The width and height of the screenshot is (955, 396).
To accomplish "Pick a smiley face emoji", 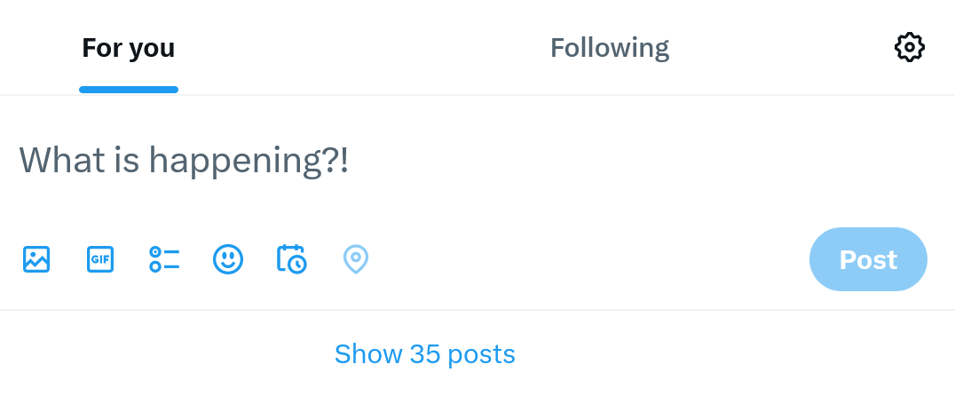I will [x=228, y=259].
